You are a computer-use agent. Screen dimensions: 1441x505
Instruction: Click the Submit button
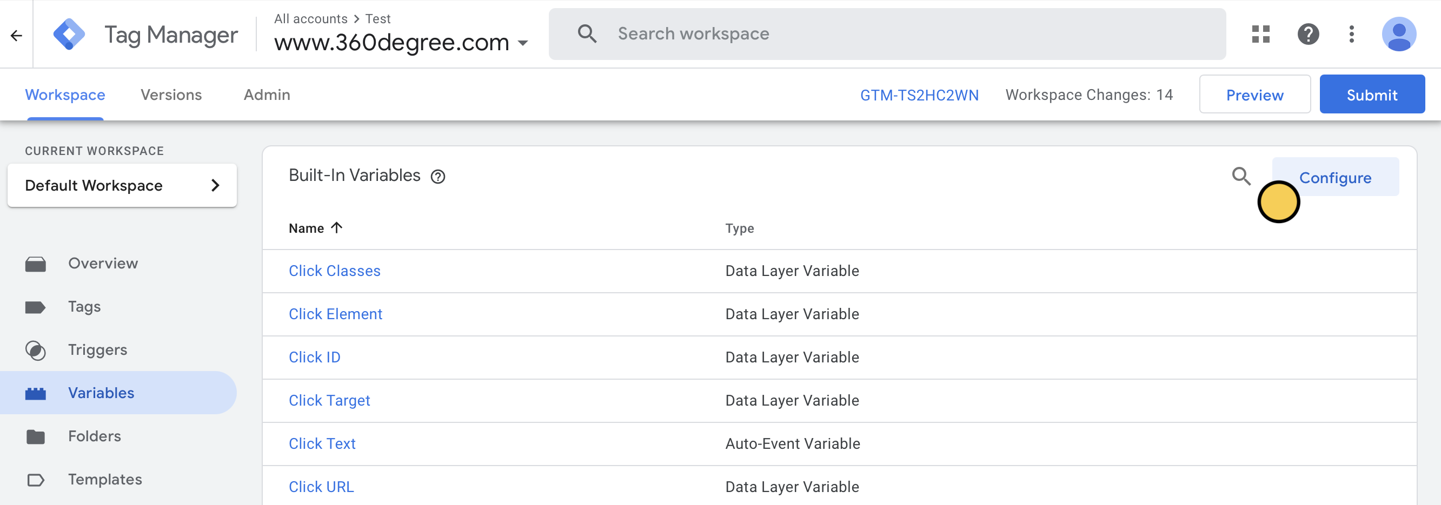(1372, 94)
